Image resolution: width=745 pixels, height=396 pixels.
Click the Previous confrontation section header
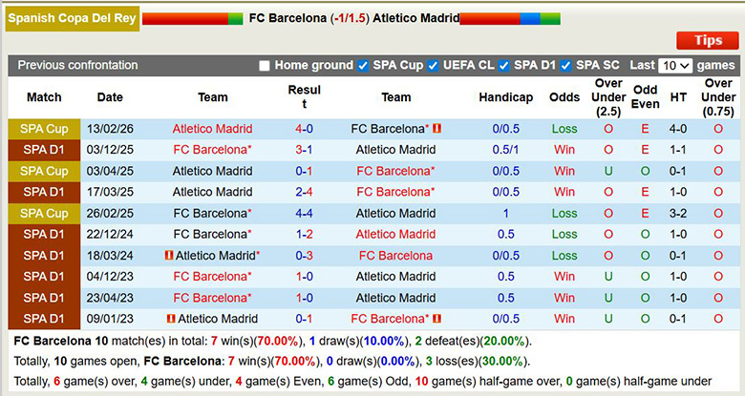click(77, 66)
